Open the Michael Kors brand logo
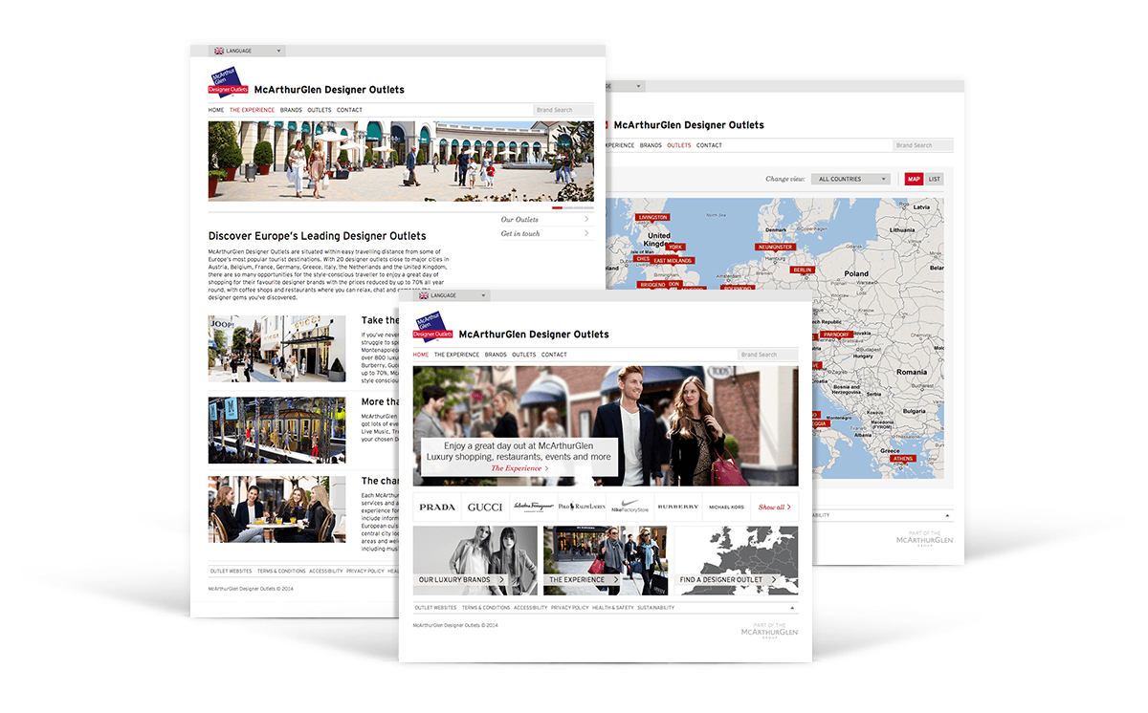The width and height of the screenshot is (1148, 713). click(726, 507)
